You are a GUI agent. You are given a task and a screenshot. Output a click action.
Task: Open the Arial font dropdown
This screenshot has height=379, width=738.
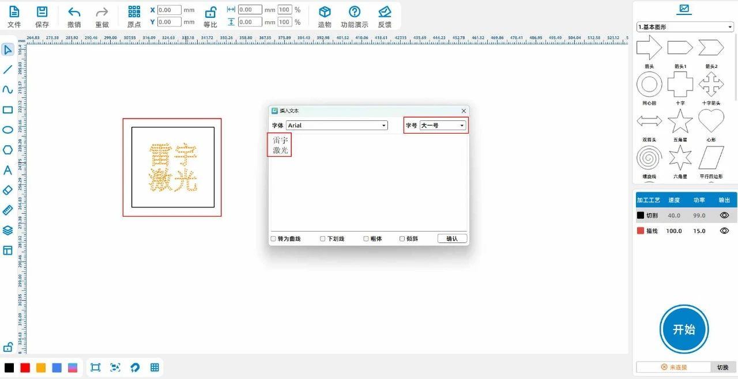(337, 125)
